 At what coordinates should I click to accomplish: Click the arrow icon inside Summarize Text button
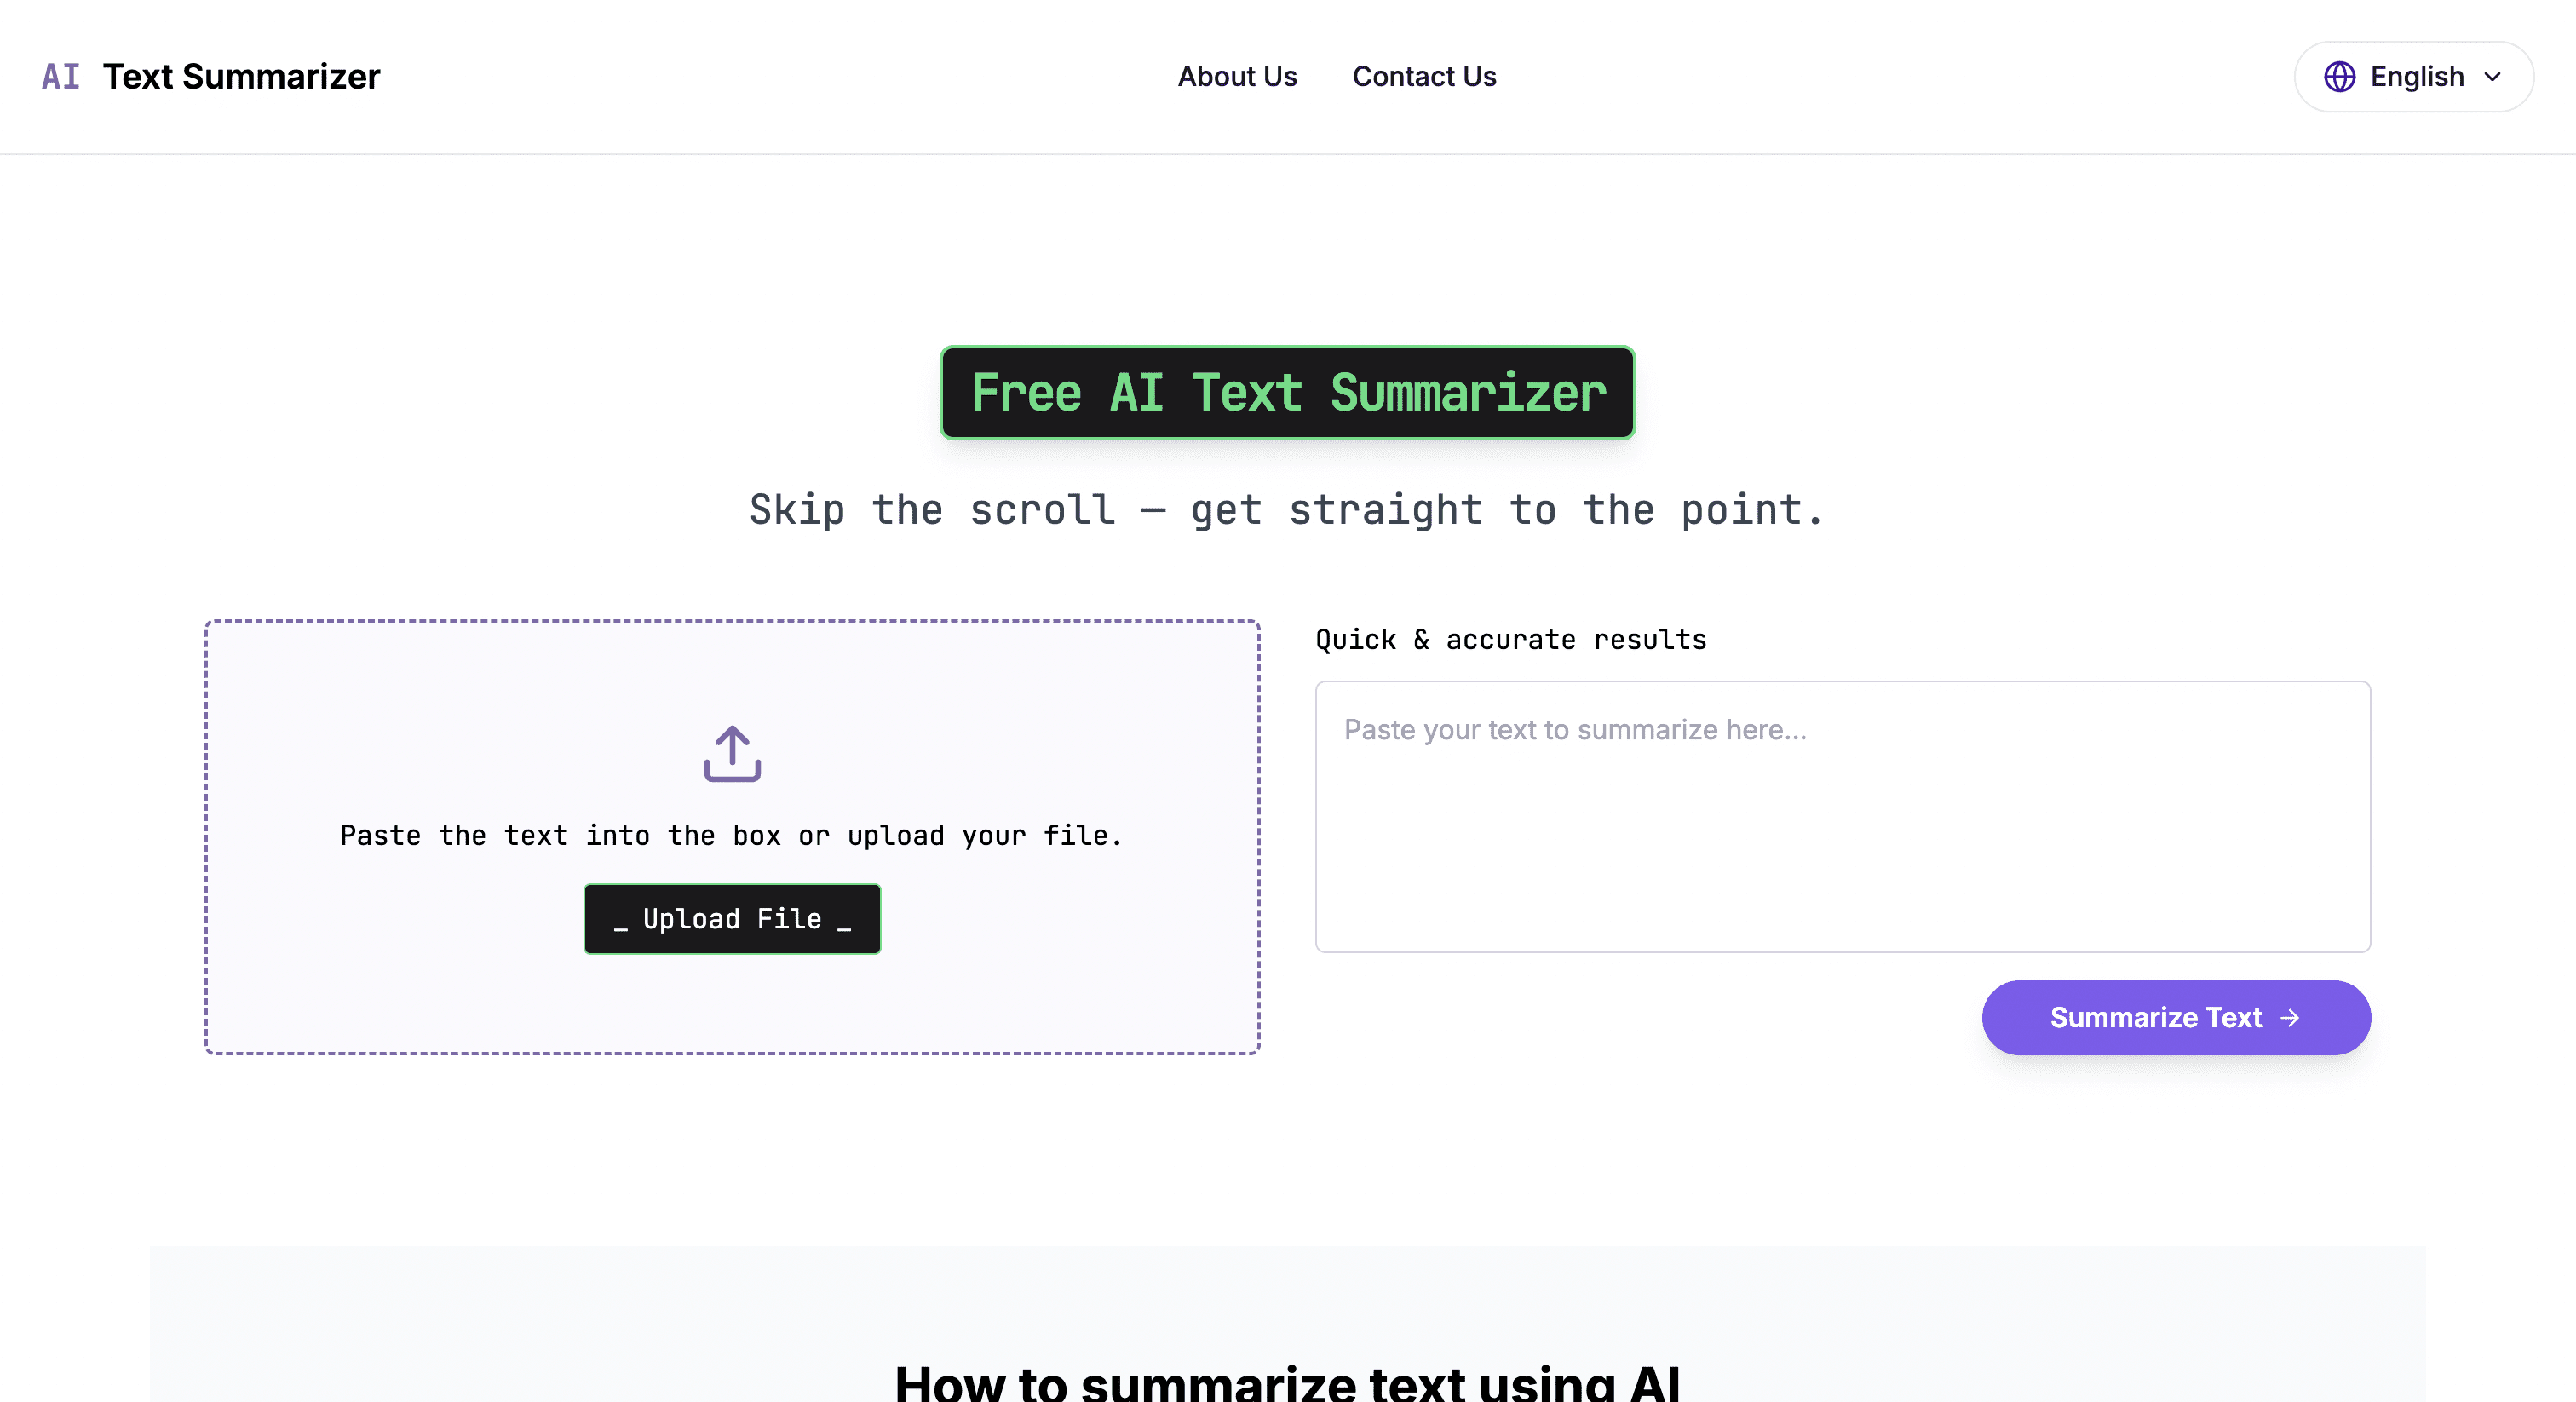pyautogui.click(x=2291, y=1017)
